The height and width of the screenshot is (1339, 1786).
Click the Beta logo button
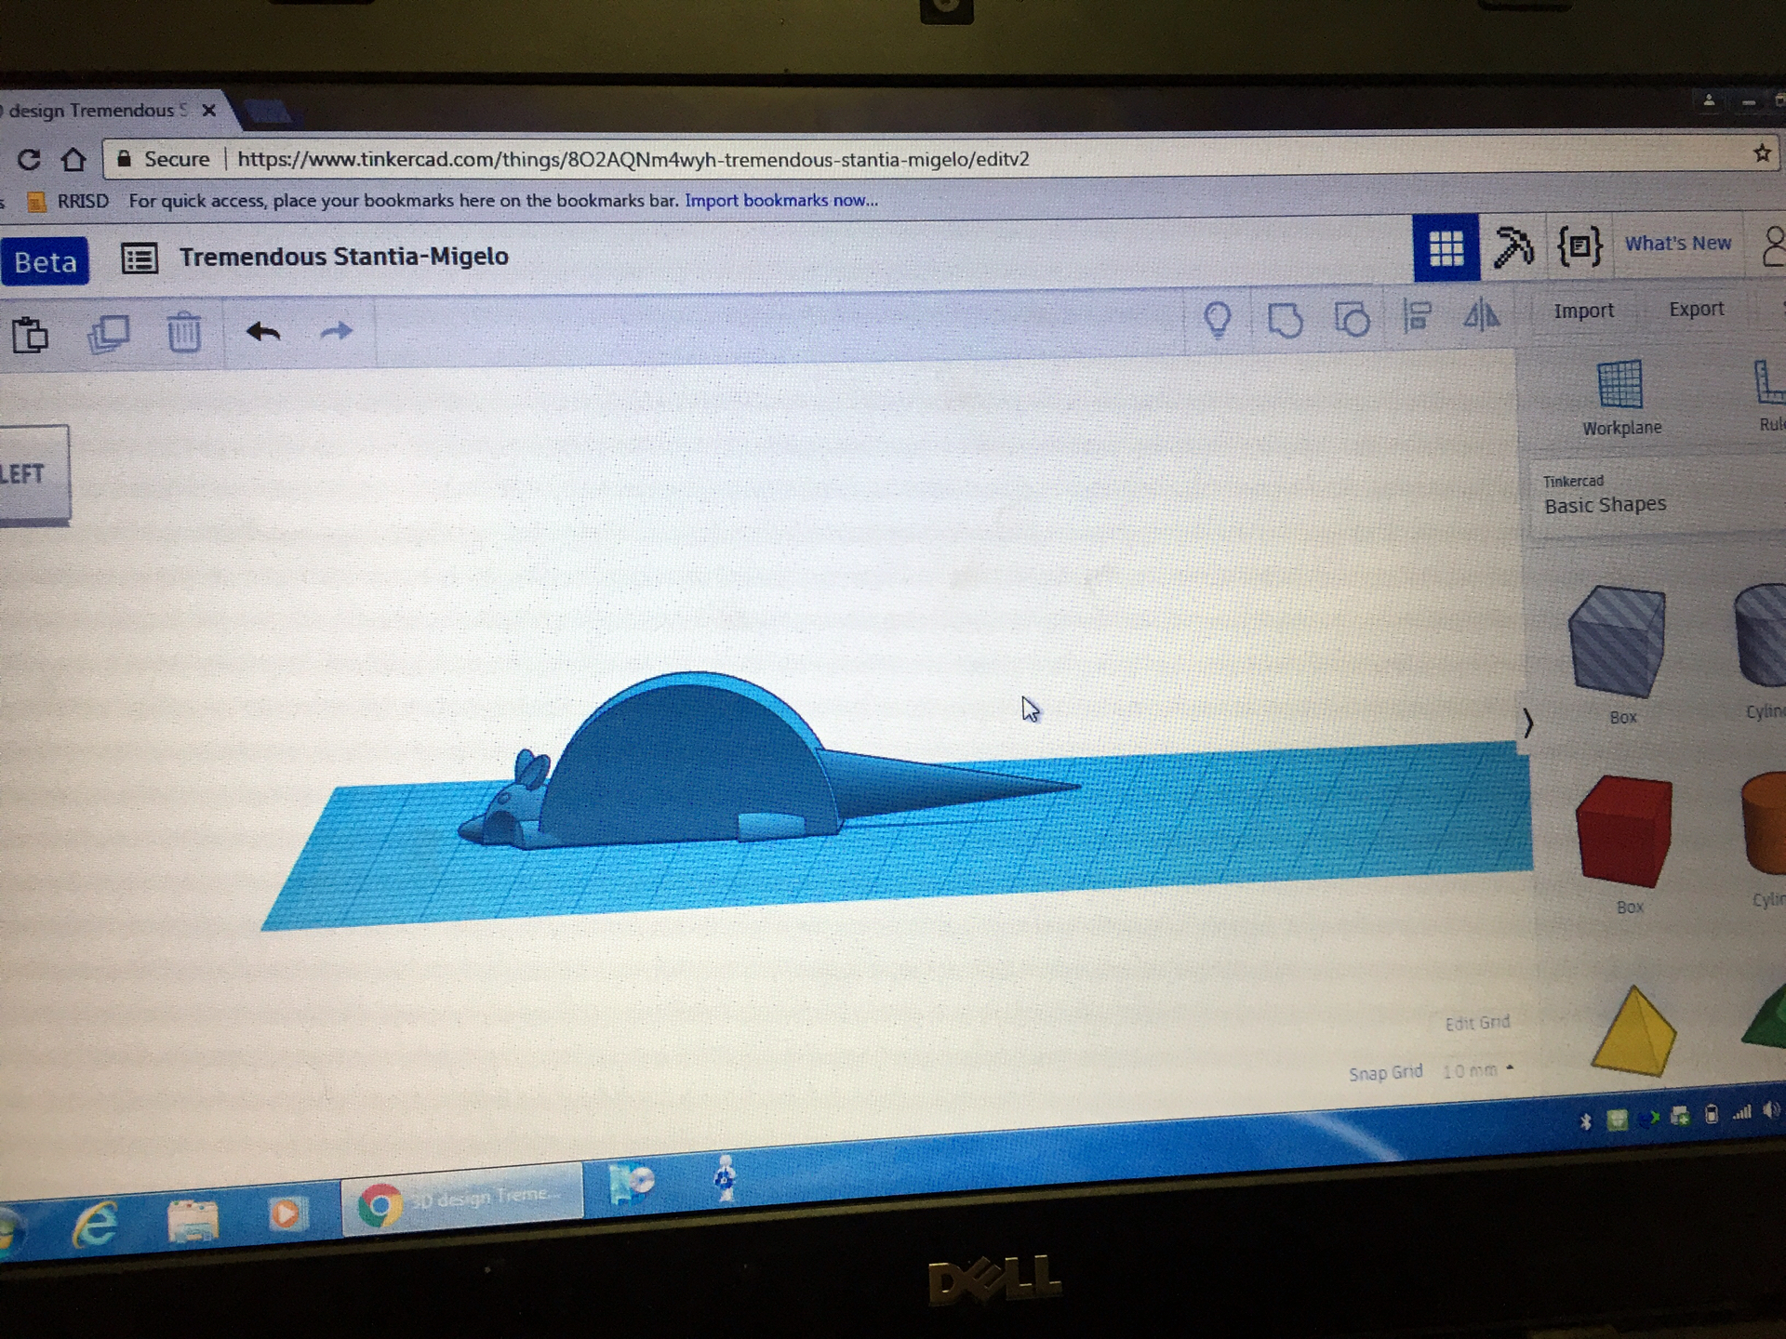(x=45, y=261)
